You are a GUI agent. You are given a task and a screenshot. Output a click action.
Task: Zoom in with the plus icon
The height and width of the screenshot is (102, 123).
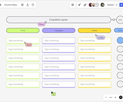[x=115, y=97]
